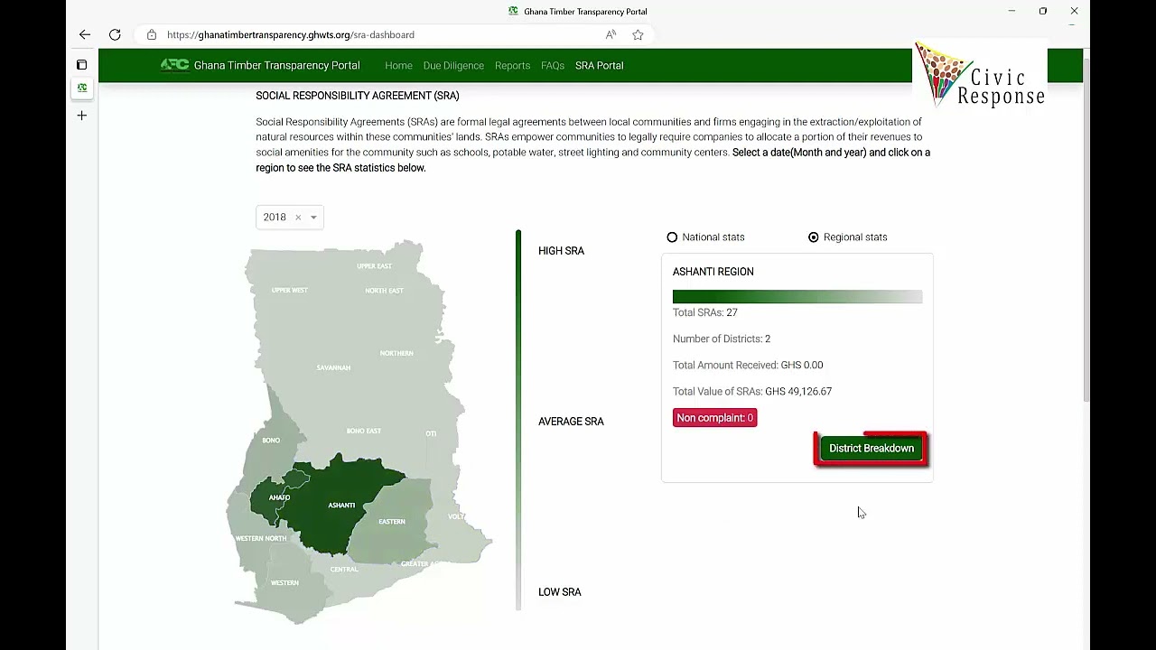Click the 'ASHANTI REGION' heading
1156x650 pixels.
[x=713, y=272]
